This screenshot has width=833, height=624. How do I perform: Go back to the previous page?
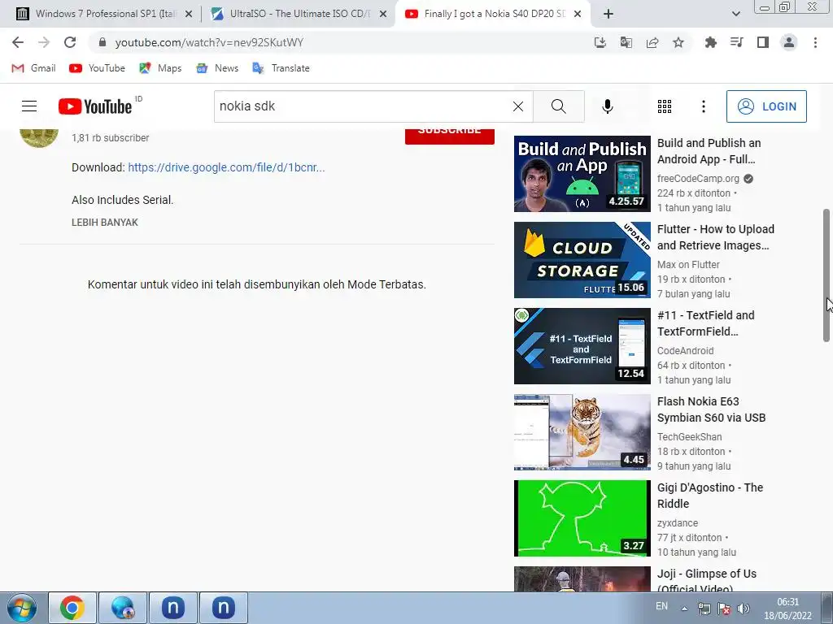pos(18,42)
